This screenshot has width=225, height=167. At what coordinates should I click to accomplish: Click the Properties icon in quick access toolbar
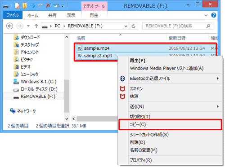click(17, 6)
